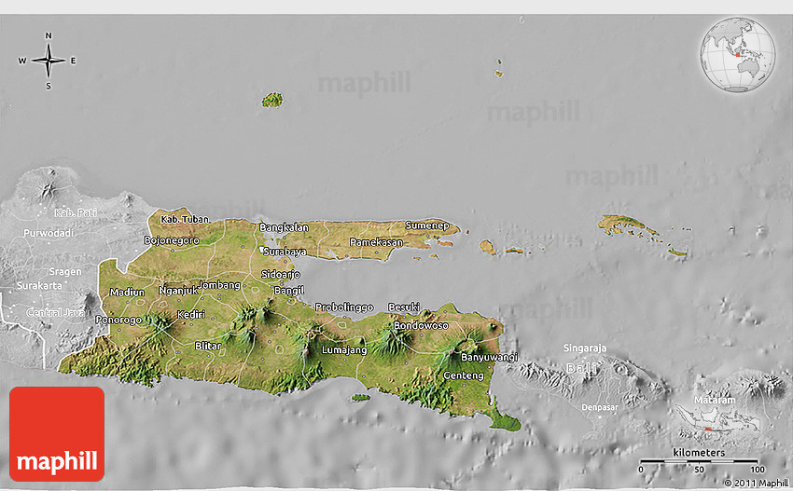This screenshot has width=793, height=491.
Task: Click the Bojonegoro city label
Action: tap(172, 240)
